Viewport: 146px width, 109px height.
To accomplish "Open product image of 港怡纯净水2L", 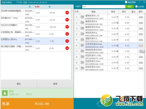I will pyautogui.click(x=82, y=34).
